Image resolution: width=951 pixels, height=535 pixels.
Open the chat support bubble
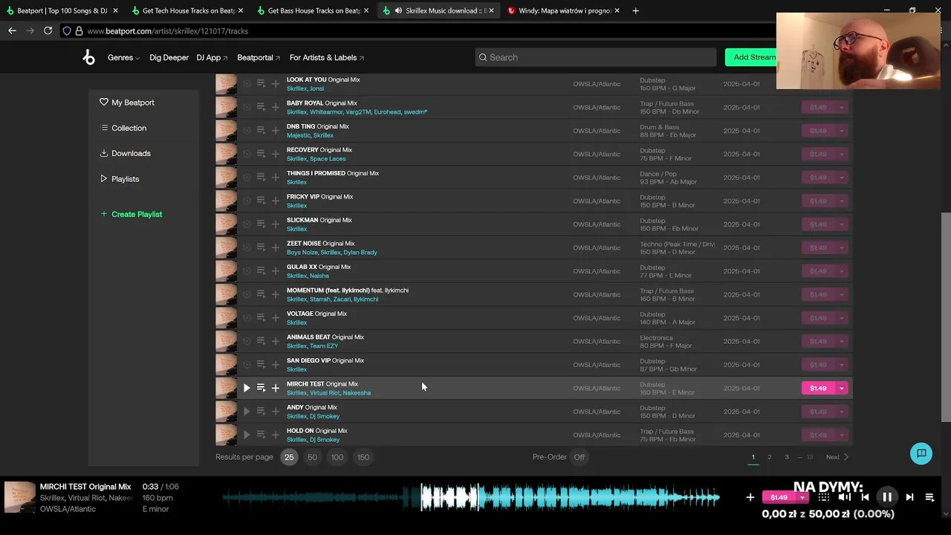point(921,453)
